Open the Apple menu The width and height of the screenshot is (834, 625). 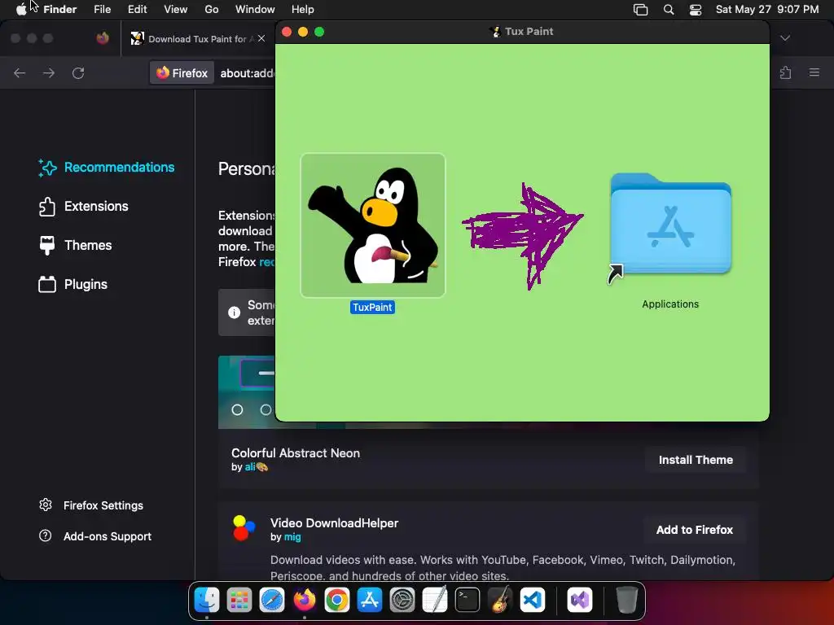coord(21,10)
